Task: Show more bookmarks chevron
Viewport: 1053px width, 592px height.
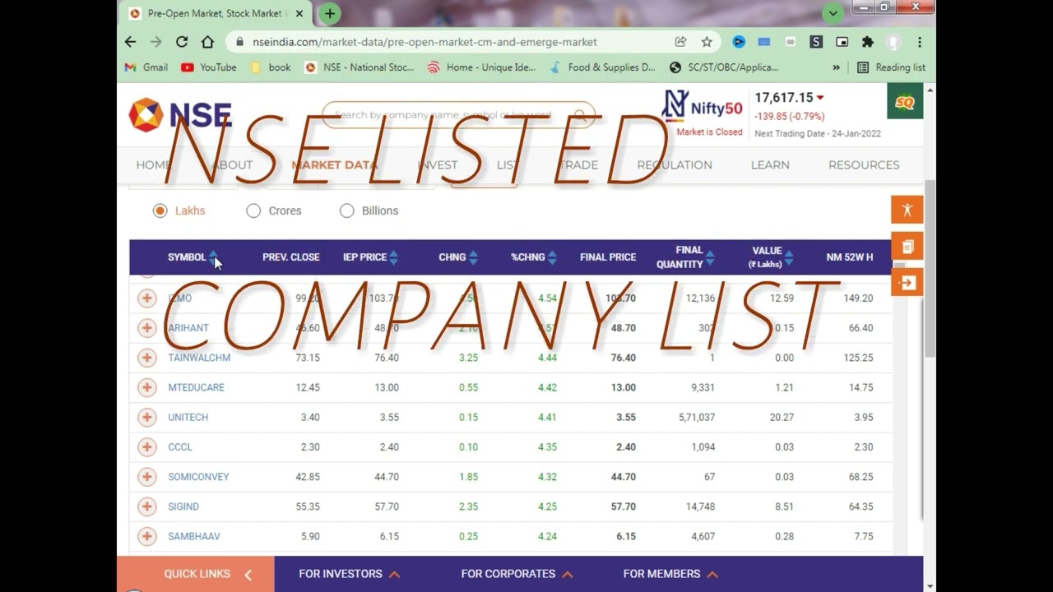Action: [x=837, y=67]
